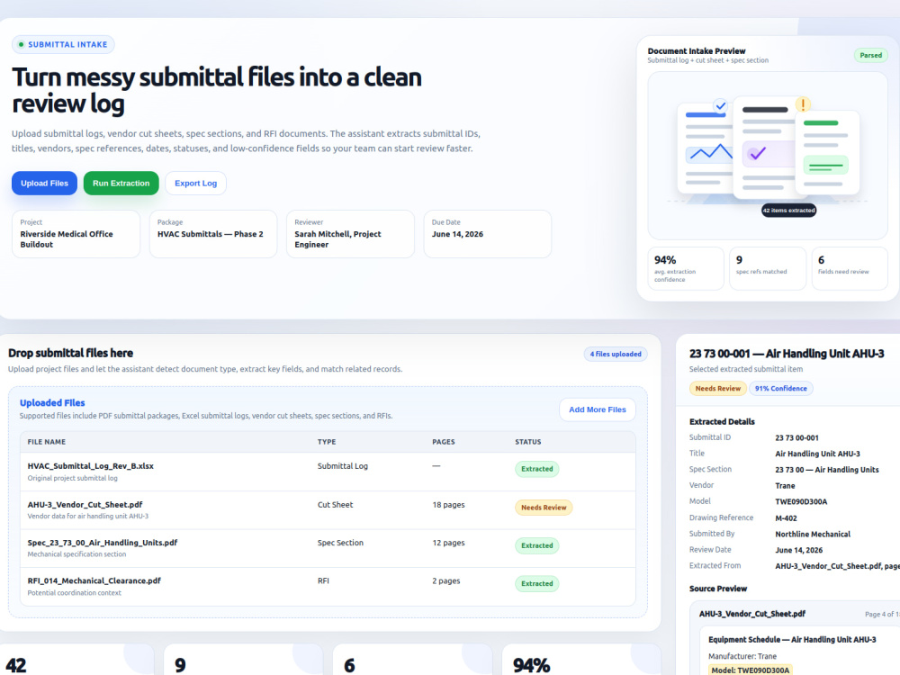This screenshot has height=675, width=900.
Task: Click the Upload Files button
Action: point(44,183)
